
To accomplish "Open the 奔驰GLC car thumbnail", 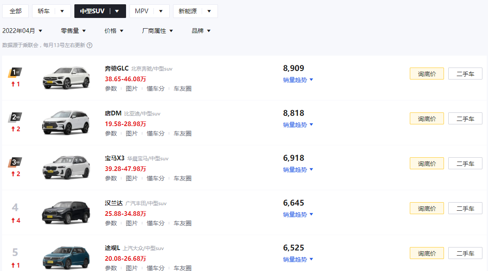I will tap(66, 78).
